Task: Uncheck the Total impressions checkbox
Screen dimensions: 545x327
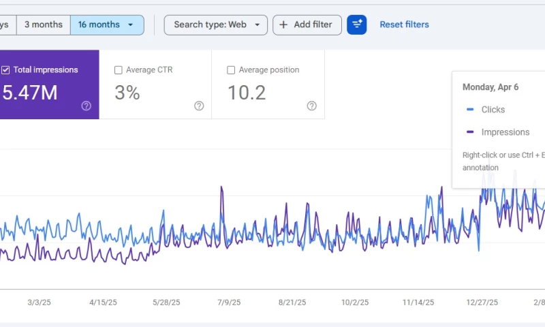Action: (x=5, y=70)
